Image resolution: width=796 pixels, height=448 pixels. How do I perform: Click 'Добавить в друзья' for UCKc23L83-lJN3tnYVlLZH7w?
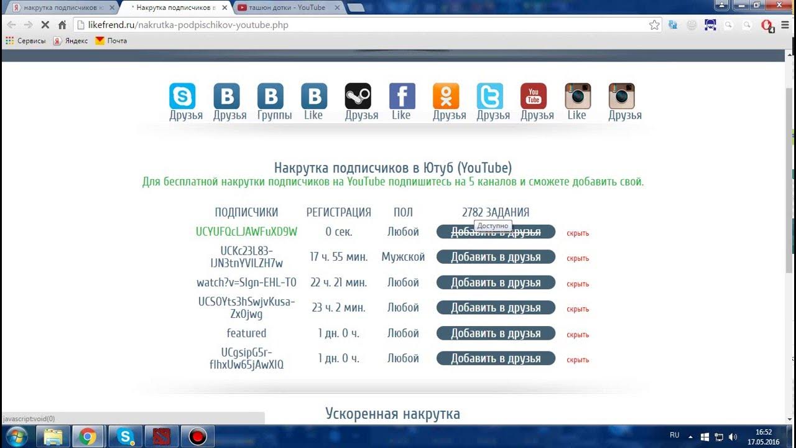coord(496,257)
